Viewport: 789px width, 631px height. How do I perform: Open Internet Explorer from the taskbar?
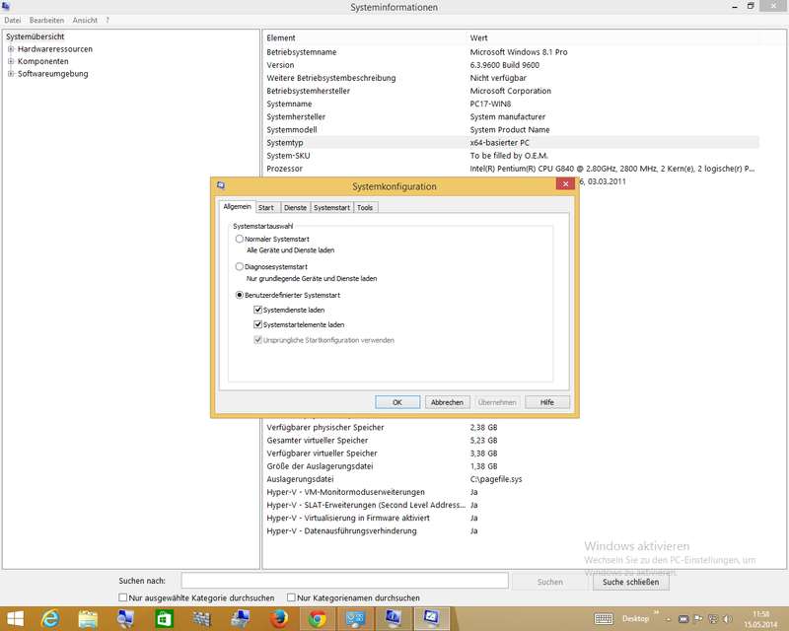[x=51, y=618]
